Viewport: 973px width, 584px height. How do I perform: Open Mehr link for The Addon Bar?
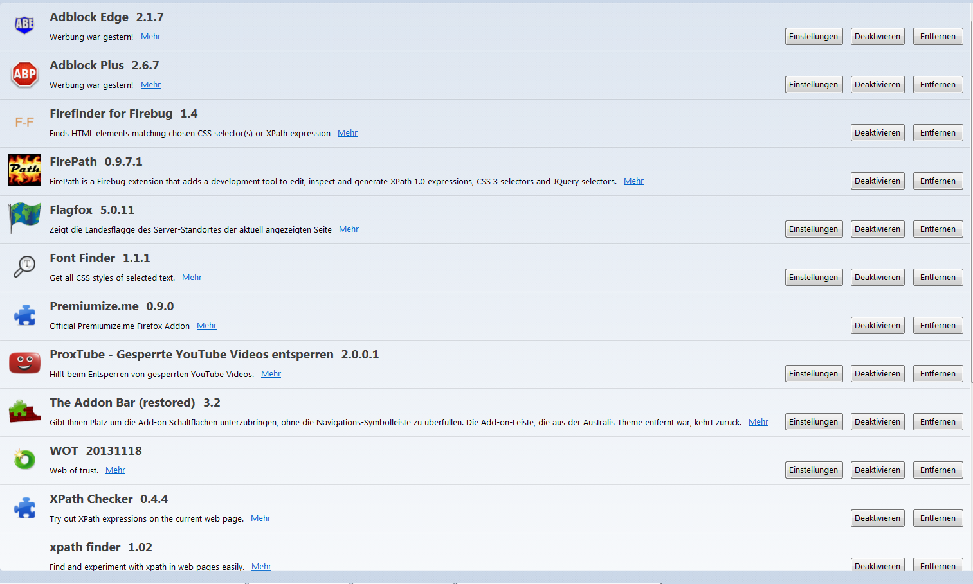[x=758, y=422]
